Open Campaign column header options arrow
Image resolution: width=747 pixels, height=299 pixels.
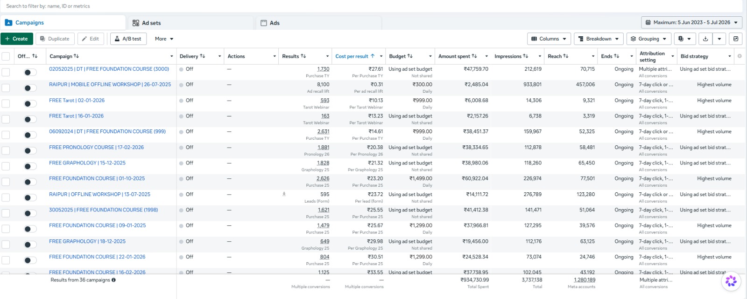click(x=171, y=56)
